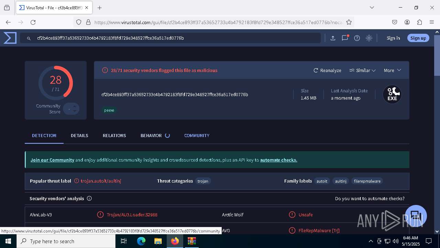Open the floating chat support button

tap(416, 216)
